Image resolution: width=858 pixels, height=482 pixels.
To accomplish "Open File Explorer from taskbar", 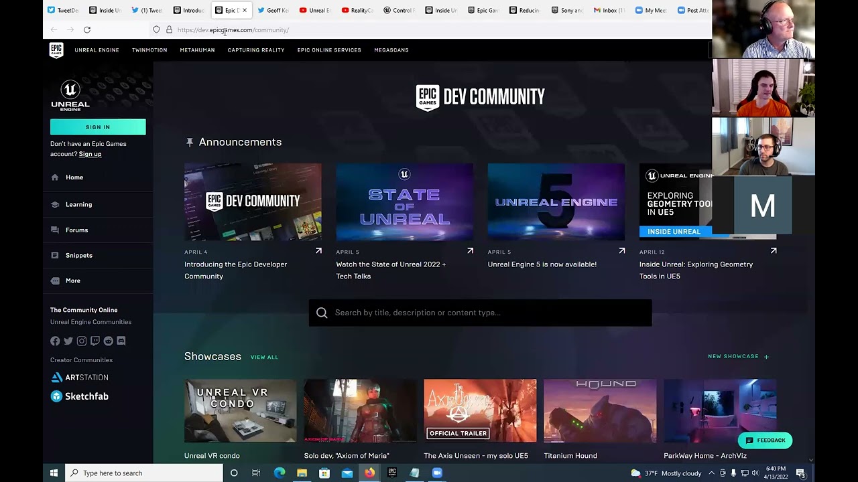I will [x=302, y=473].
